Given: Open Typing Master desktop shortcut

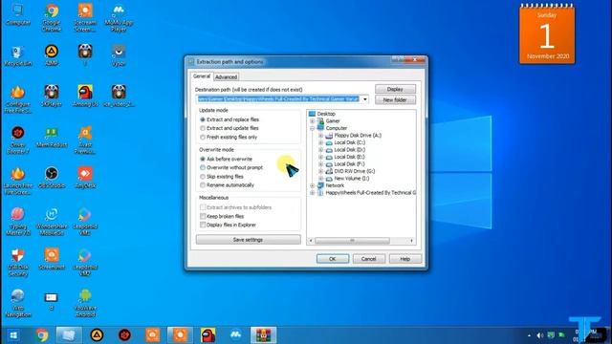Looking at the screenshot, I should 18,221.
